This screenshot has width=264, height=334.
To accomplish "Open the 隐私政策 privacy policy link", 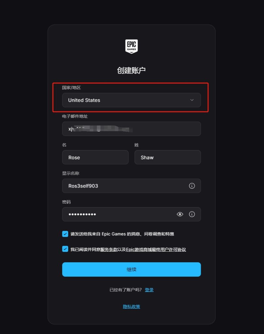I will 132,307.
